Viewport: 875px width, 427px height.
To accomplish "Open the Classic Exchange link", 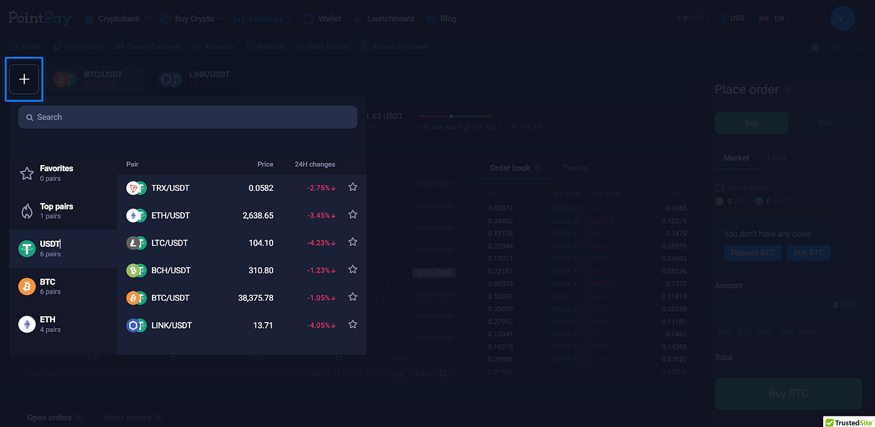I will 148,46.
